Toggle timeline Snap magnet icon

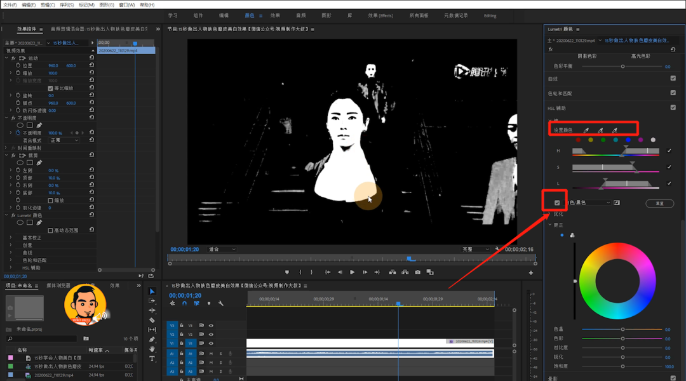[x=184, y=304]
